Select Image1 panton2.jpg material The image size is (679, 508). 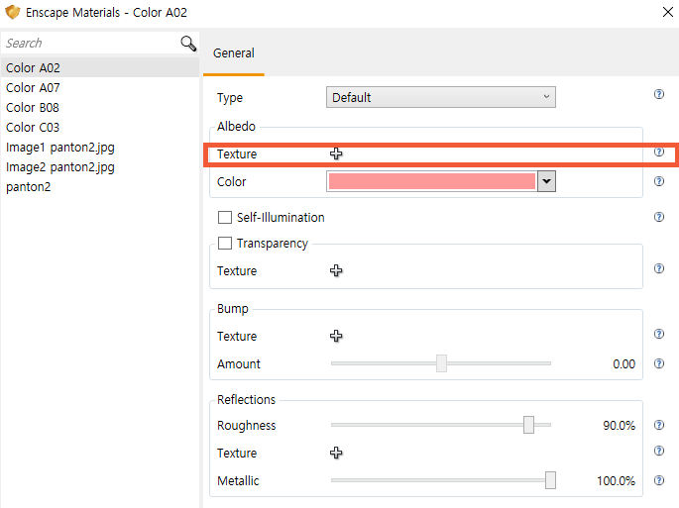click(59, 147)
